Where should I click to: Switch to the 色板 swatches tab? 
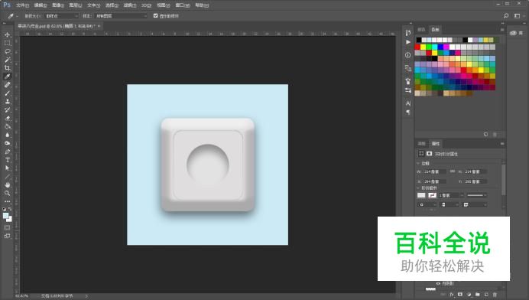435,29
